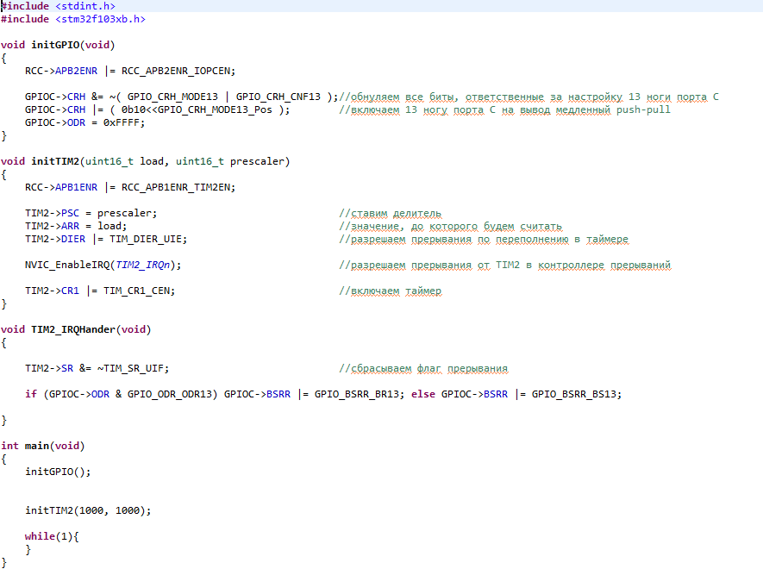Click the comment ending with push-pull

504,110
